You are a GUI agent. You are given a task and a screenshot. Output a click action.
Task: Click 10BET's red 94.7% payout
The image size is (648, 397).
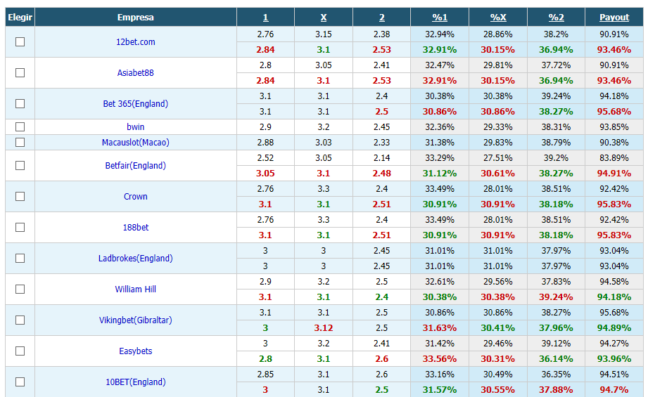tap(614, 390)
